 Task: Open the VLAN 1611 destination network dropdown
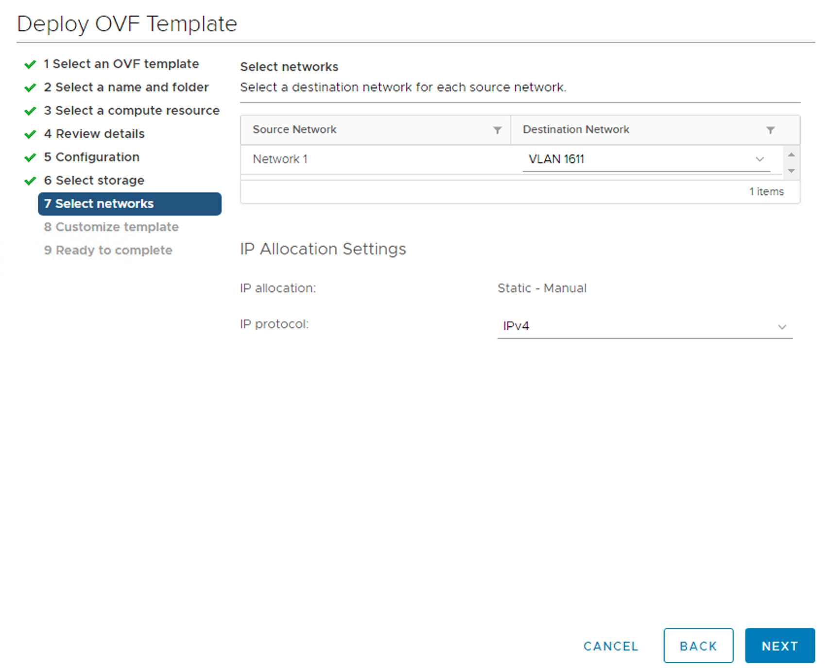pos(646,159)
